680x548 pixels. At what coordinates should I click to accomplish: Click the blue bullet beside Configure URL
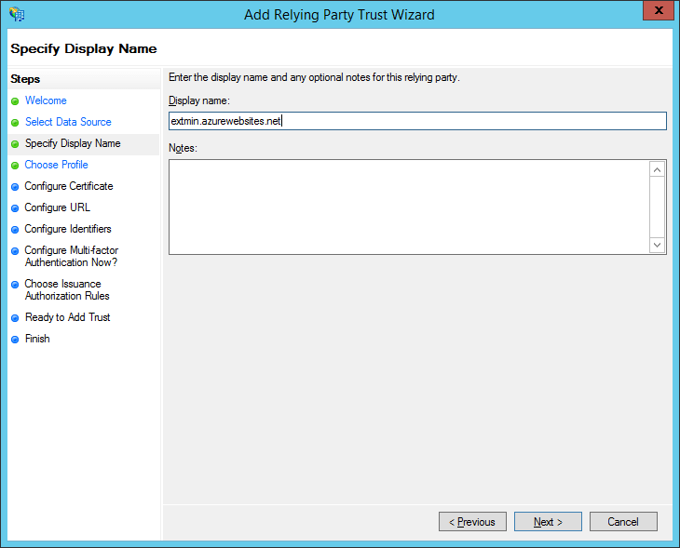(15, 207)
